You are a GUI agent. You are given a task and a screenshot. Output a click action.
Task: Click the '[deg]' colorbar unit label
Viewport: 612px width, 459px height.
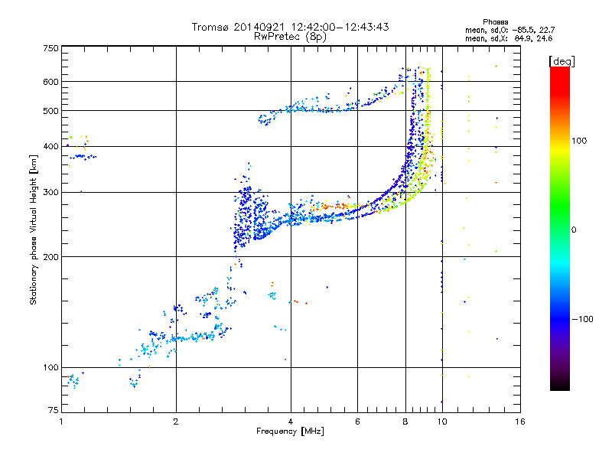[562, 61]
